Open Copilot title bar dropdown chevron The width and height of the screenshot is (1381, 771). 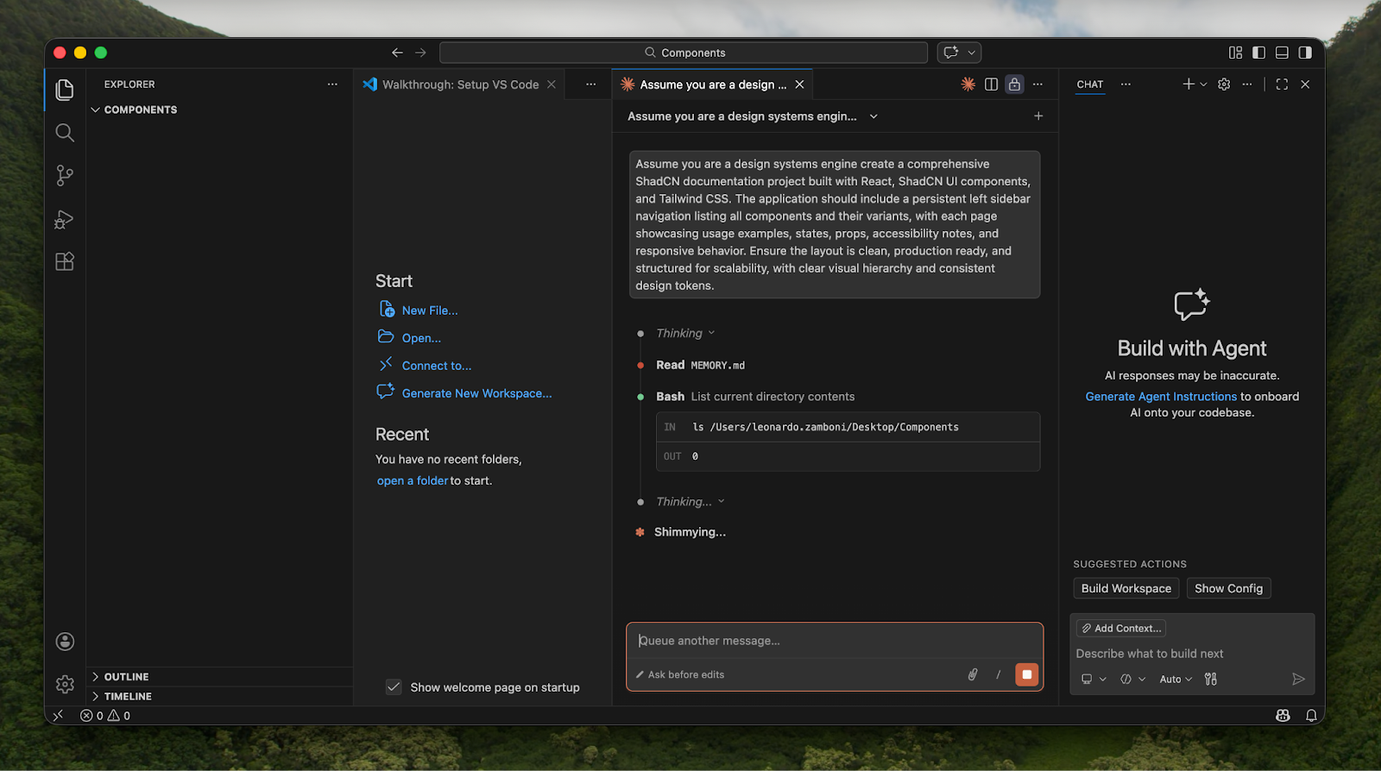pos(971,53)
